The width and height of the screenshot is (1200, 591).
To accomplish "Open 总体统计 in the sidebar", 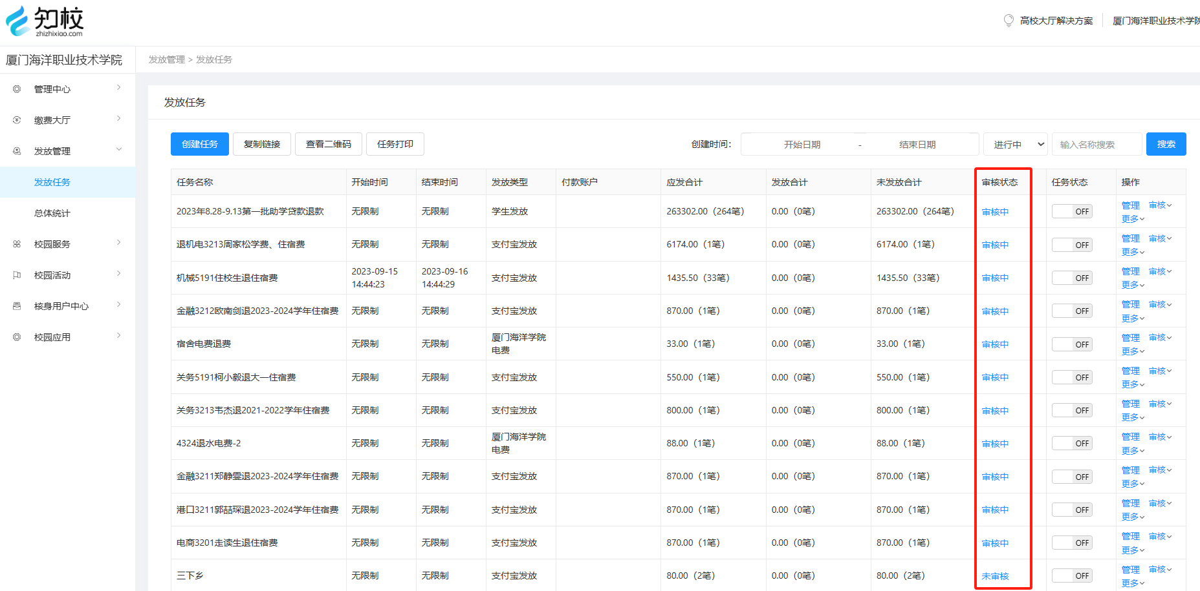I will (52, 213).
